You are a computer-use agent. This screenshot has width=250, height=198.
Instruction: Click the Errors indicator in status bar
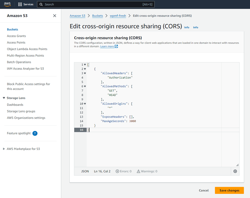tap(123, 171)
